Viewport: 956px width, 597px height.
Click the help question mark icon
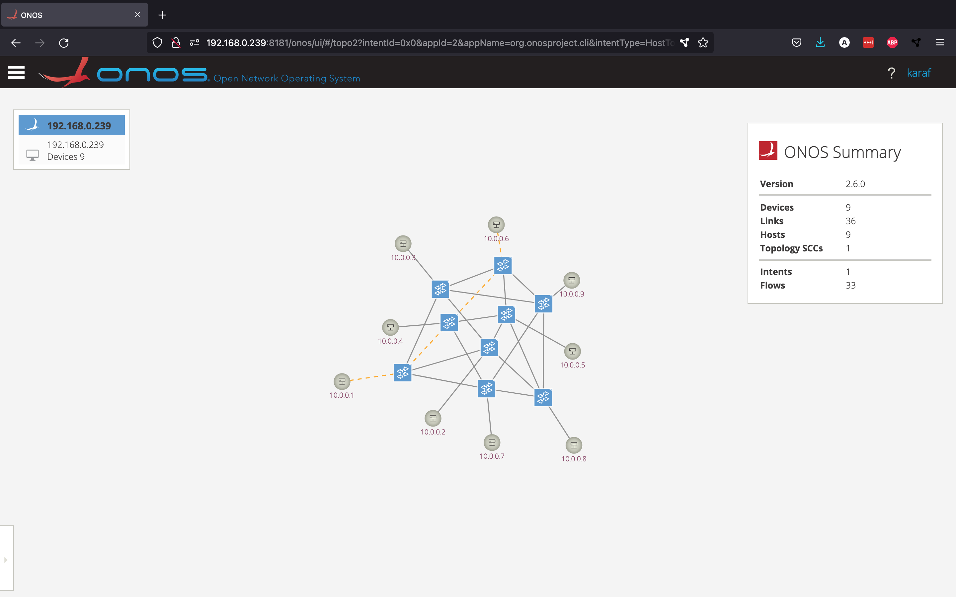(x=891, y=73)
